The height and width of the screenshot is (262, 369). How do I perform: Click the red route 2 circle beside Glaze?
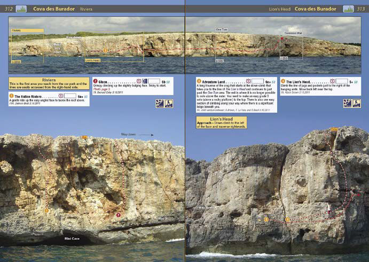click(x=95, y=81)
